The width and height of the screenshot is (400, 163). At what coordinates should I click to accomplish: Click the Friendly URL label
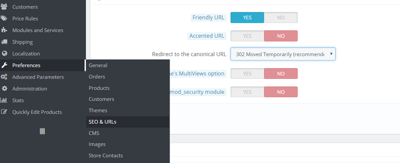pos(208,18)
